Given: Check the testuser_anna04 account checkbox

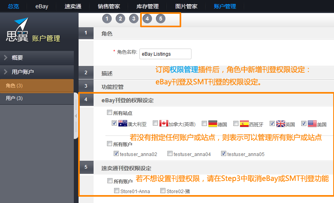Looking at the screenshot, I should pyautogui.click(x=170, y=153).
